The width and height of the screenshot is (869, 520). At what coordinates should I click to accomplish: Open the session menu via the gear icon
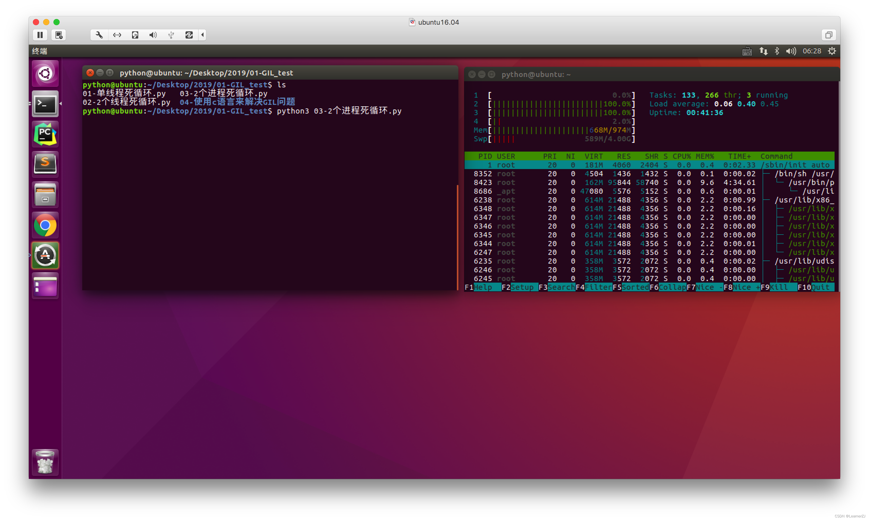pyautogui.click(x=832, y=51)
